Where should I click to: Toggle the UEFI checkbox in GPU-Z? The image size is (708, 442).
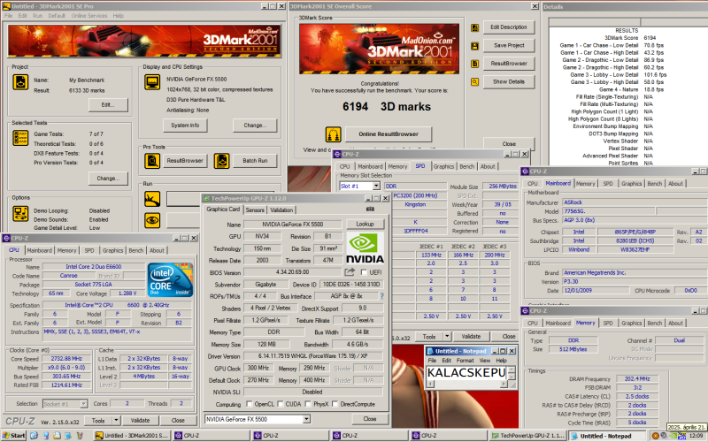(364, 272)
